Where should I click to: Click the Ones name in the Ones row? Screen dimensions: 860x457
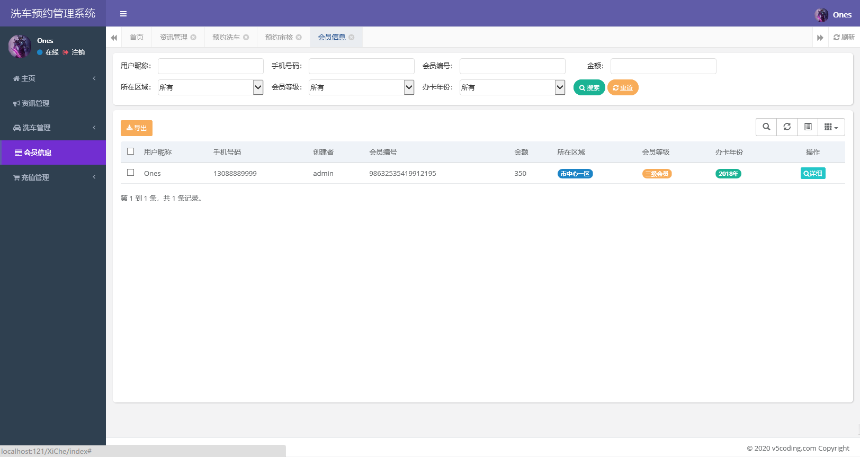[153, 174]
